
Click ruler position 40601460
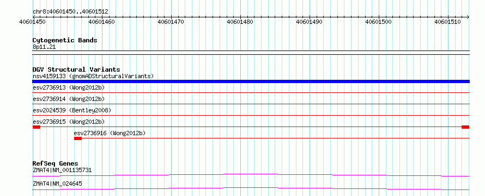pos(101,22)
